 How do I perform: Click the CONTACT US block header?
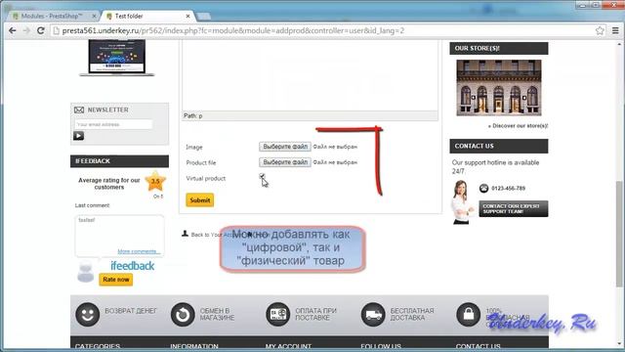[499, 146]
